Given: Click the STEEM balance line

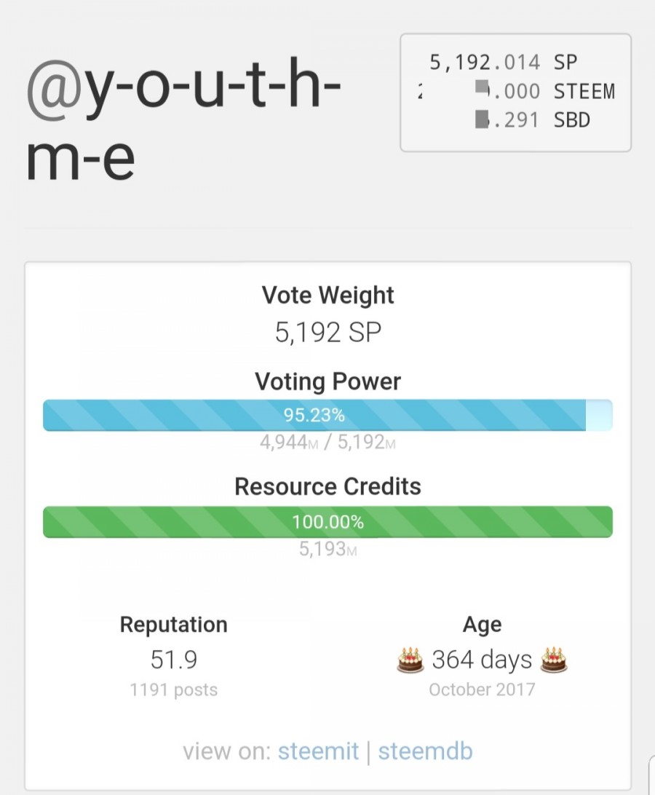Looking at the screenshot, I should coord(516,91).
